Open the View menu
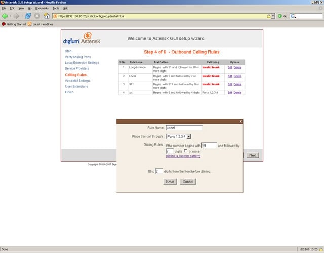The image size is (324, 253). coord(21,8)
